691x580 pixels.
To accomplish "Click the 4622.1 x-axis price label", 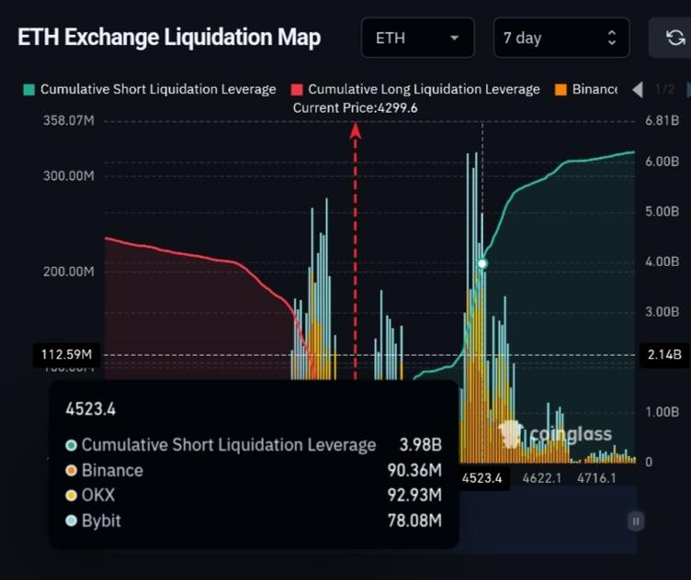I will 542,478.
